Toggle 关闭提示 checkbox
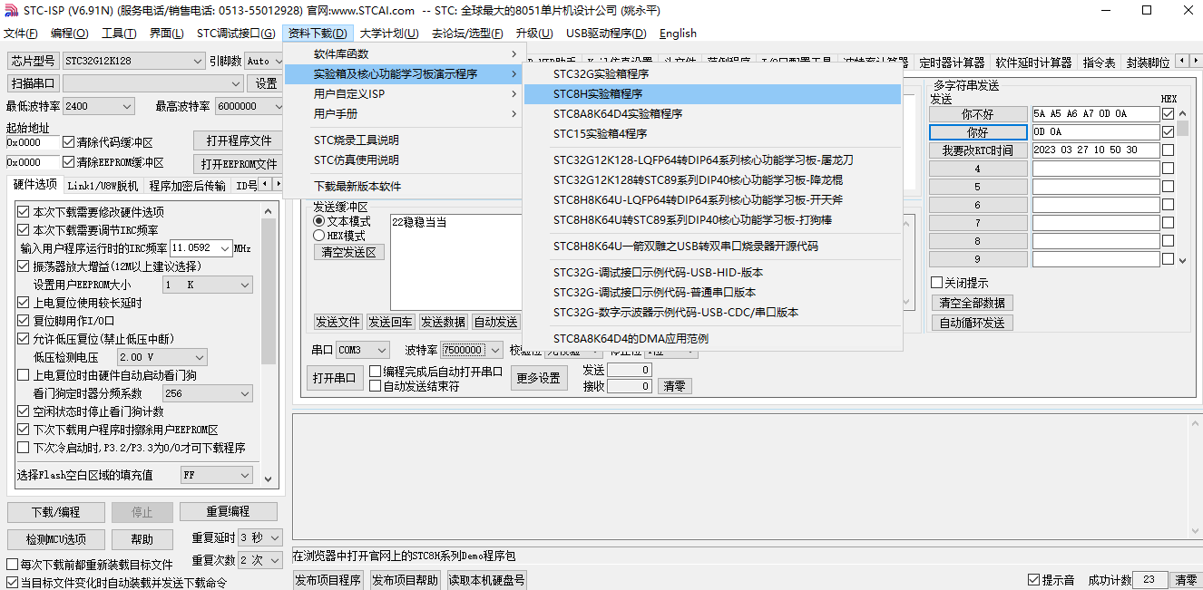This screenshot has width=1203, height=590. point(937,283)
